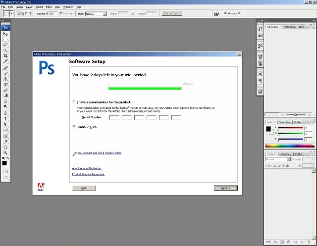Viewport: 317px width, 246px height.
Task: Open the Style dropdown in options bar
Action: coord(96,14)
